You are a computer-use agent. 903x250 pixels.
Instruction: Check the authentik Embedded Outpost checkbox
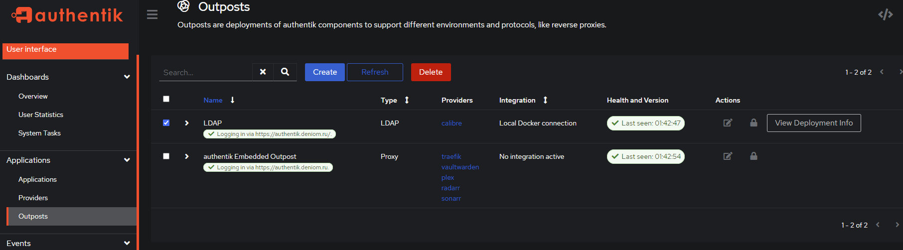166,156
